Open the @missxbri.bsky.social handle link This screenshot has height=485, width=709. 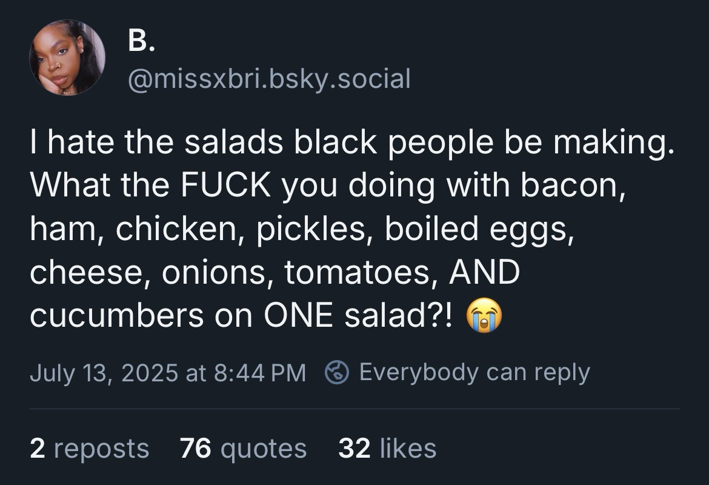pos(269,79)
